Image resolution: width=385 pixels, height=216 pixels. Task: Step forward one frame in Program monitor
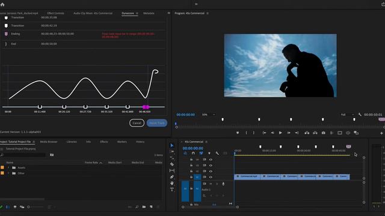click(x=289, y=133)
